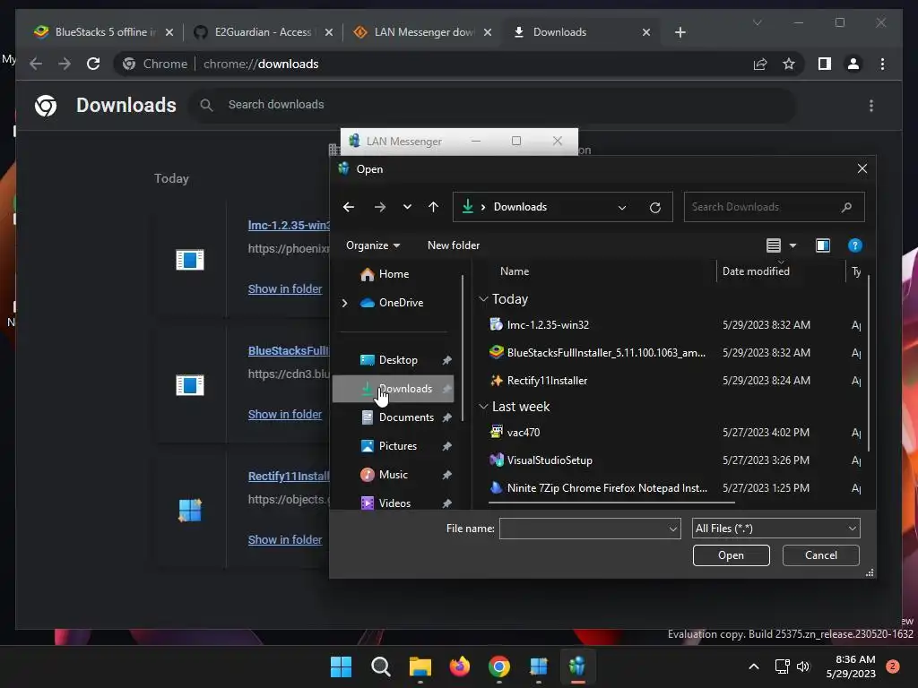This screenshot has height=688, width=918.
Task: Show Rectify11Installer download in folder
Action: pos(284,540)
